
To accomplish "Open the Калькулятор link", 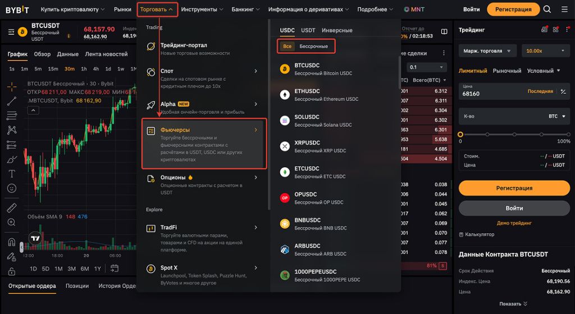I will (x=477, y=234).
